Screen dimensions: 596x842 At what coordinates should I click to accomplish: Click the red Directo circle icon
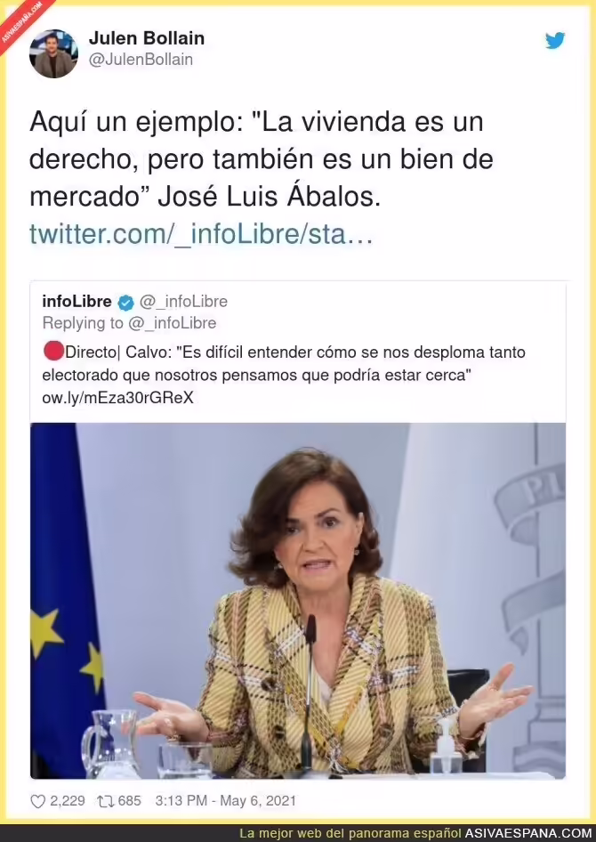point(53,352)
